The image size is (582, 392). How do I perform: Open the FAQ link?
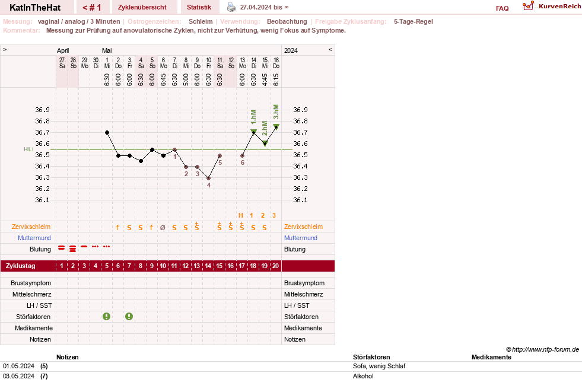tap(502, 8)
